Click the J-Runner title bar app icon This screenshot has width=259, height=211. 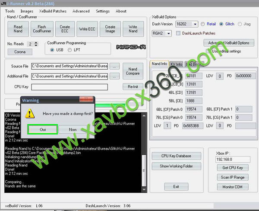[x=3, y=3]
